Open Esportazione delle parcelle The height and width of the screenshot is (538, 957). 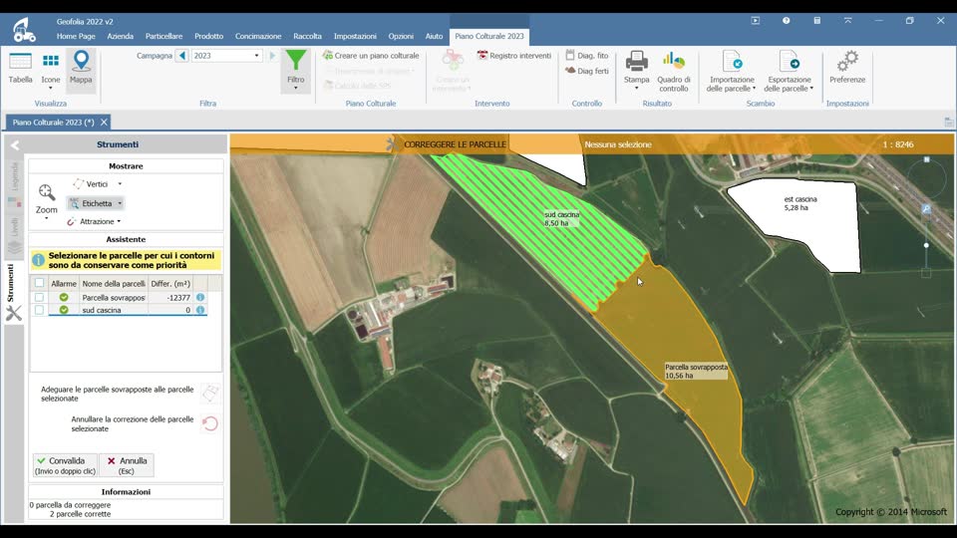(789, 72)
